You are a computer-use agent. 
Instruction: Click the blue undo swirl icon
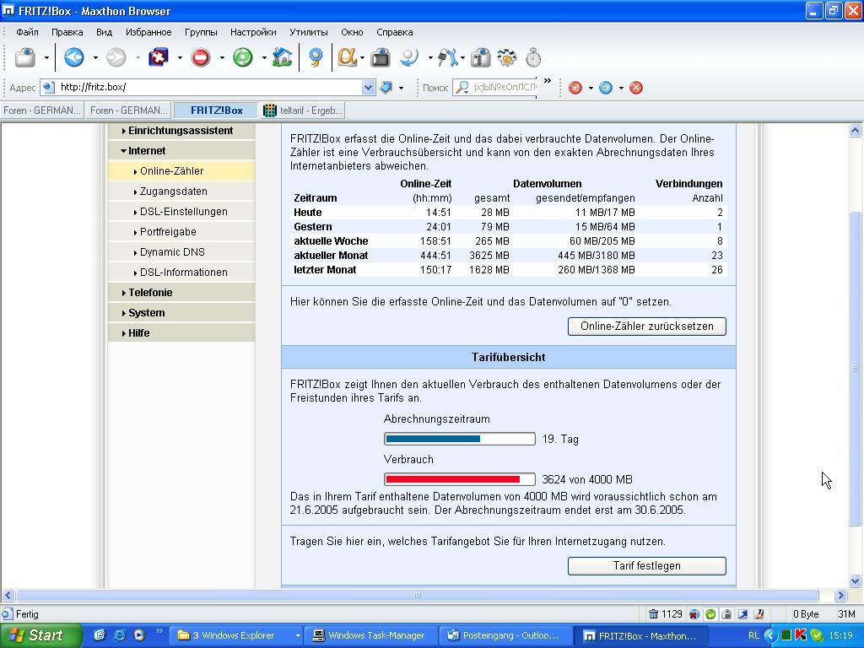tap(409, 57)
